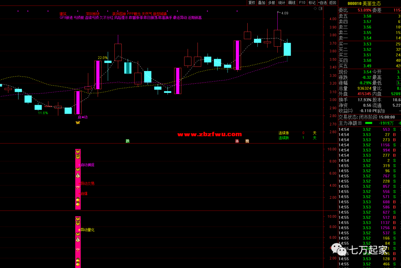Click the diamond icon above the chart

tap(315, 8)
